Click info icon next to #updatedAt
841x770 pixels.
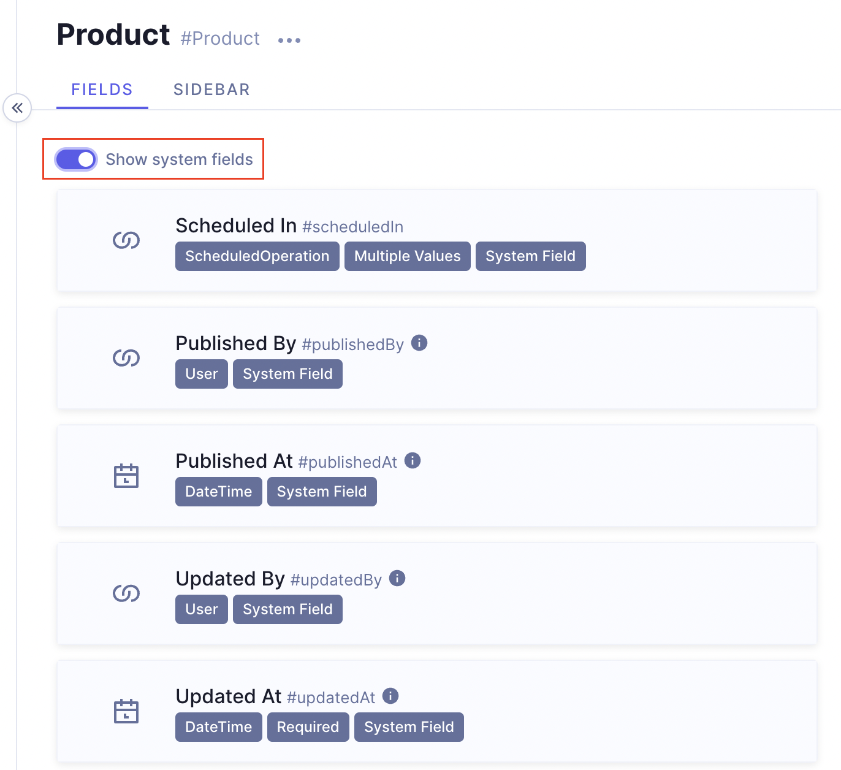(x=390, y=696)
